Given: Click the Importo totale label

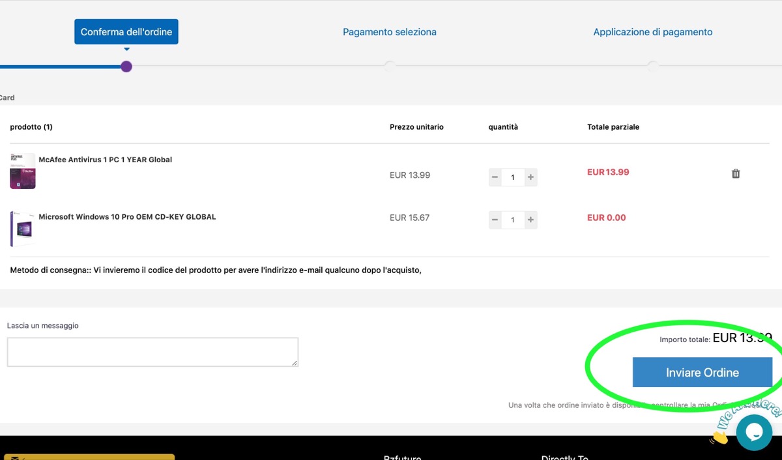Looking at the screenshot, I should tap(685, 339).
